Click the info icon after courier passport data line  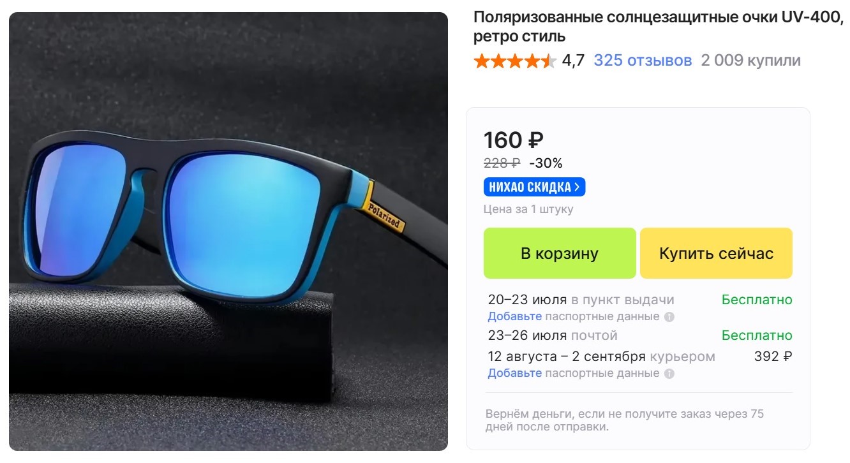pos(669,374)
